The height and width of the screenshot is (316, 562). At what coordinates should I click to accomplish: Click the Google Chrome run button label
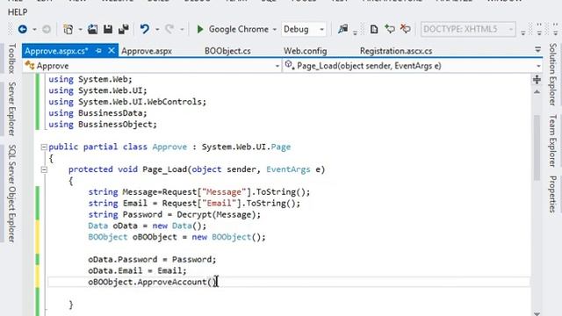coord(238,29)
